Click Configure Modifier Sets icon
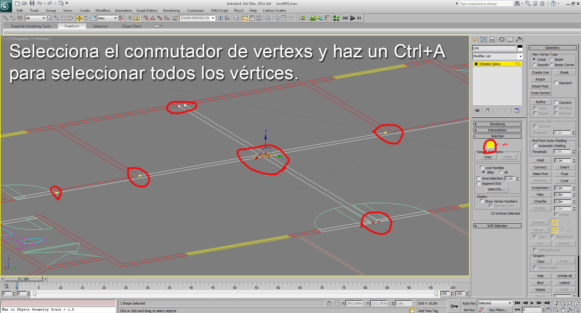Screen dimensions: 581x313 pos(517,110)
